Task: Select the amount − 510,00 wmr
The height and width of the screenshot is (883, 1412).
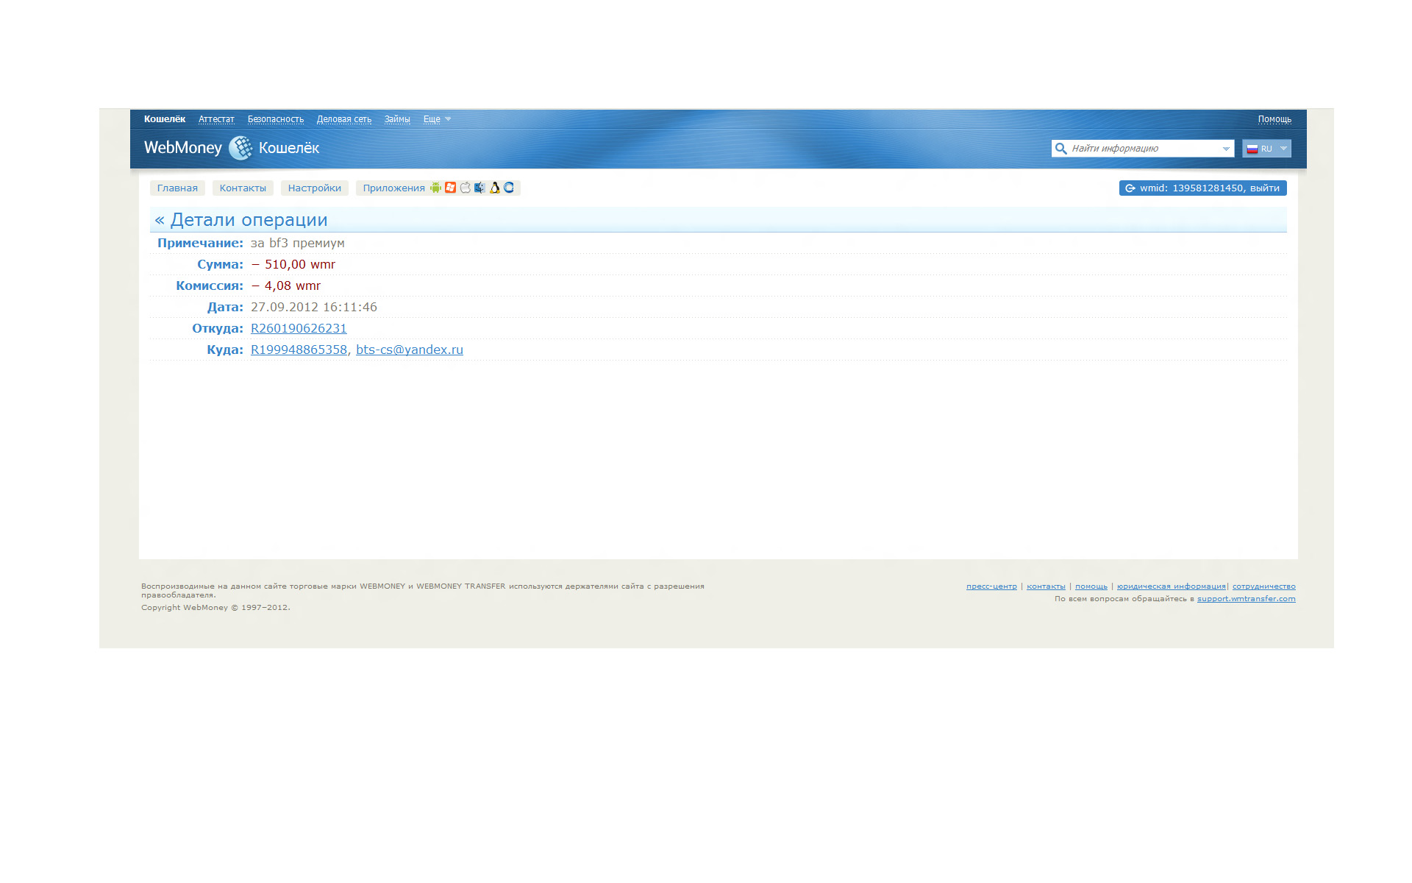Action: click(293, 264)
